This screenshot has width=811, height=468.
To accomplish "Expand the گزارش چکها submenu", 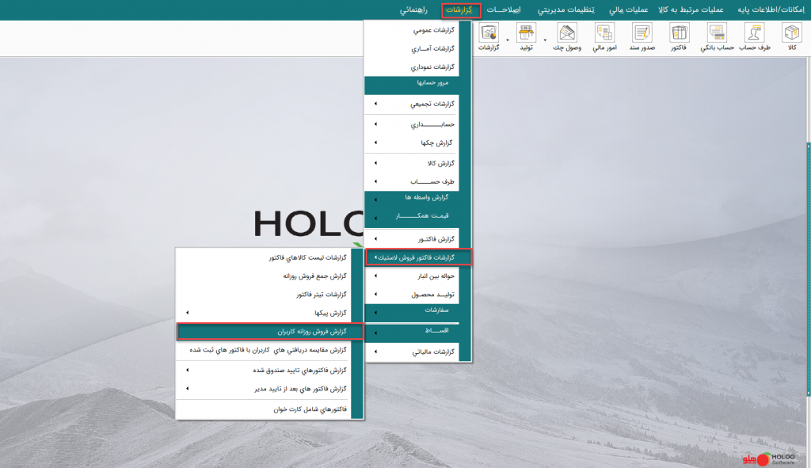I will (x=411, y=143).
